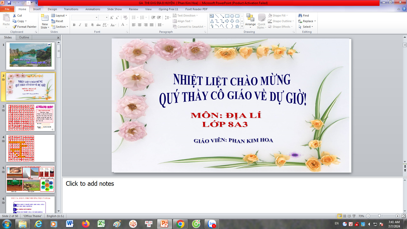
Task: Click the zoom in plus button
Action: tap(398, 216)
